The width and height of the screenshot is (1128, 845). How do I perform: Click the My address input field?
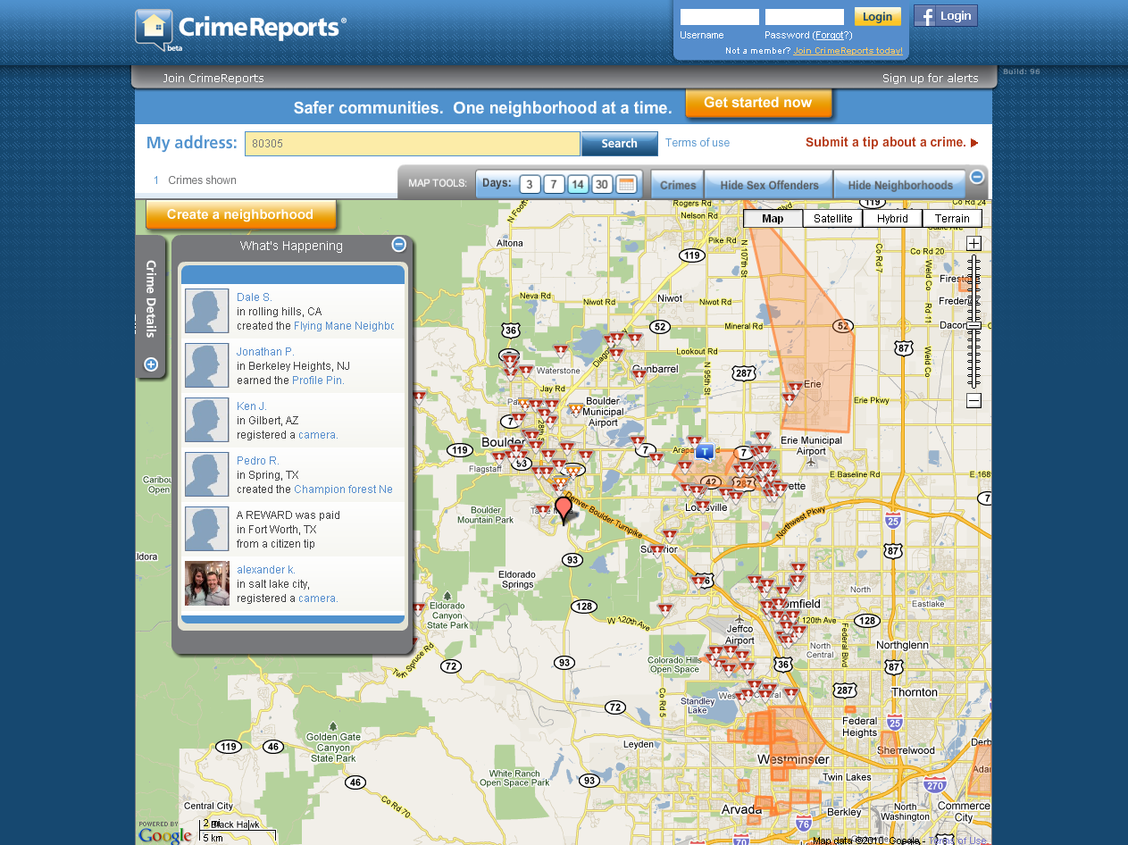point(413,143)
